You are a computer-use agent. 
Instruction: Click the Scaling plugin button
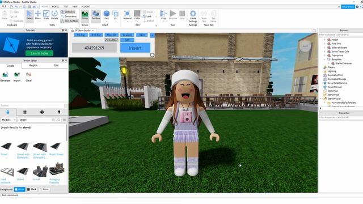click(x=127, y=35)
